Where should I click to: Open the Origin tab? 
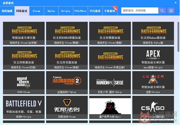66,11
